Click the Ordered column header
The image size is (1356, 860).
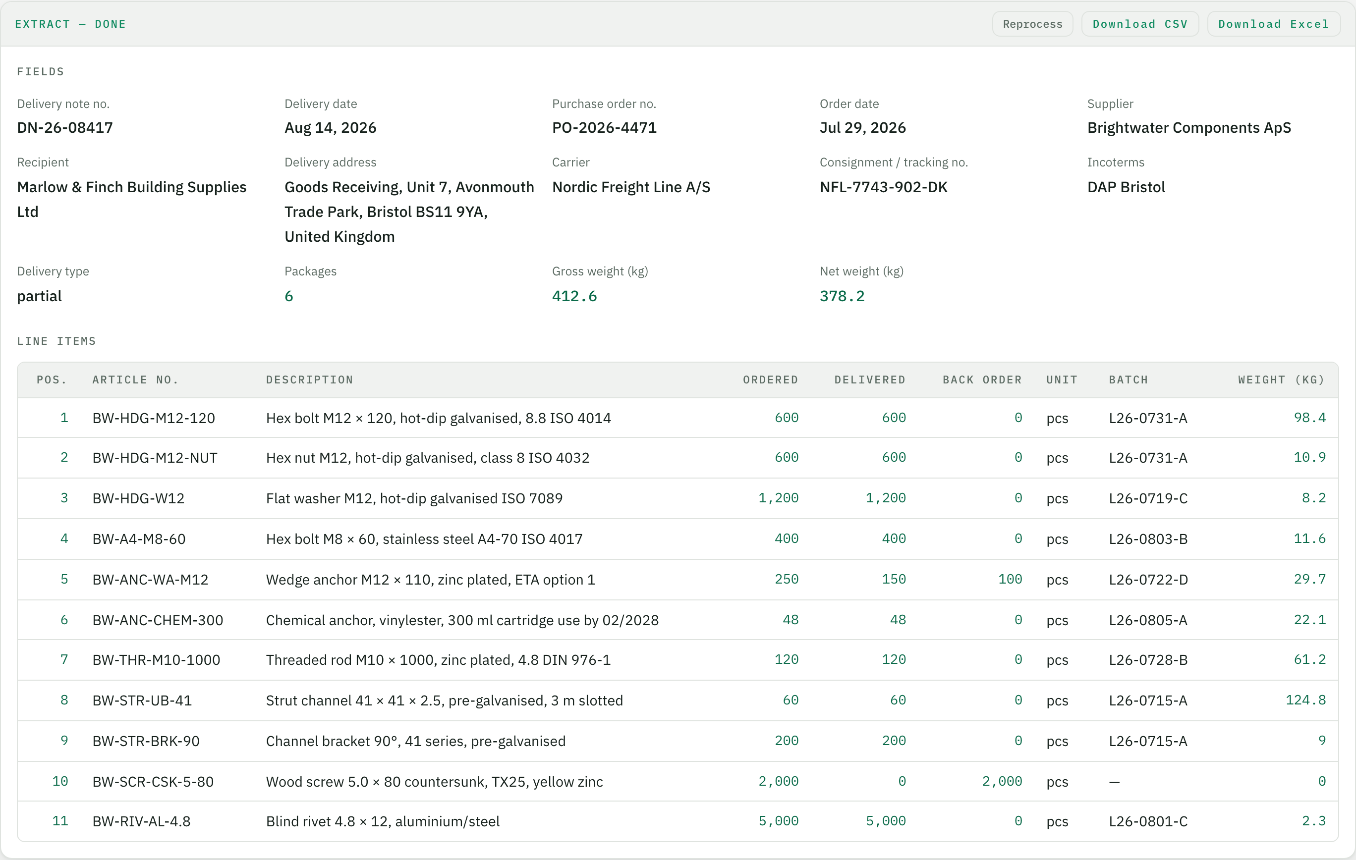(770, 380)
